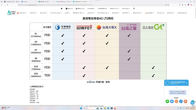Expand the 特價活動 menu
The width and height of the screenshot is (196, 110).
[x=33, y=13]
